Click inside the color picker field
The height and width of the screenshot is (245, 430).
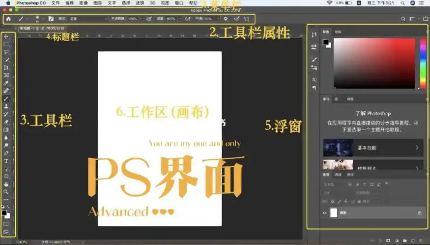tap(374, 63)
